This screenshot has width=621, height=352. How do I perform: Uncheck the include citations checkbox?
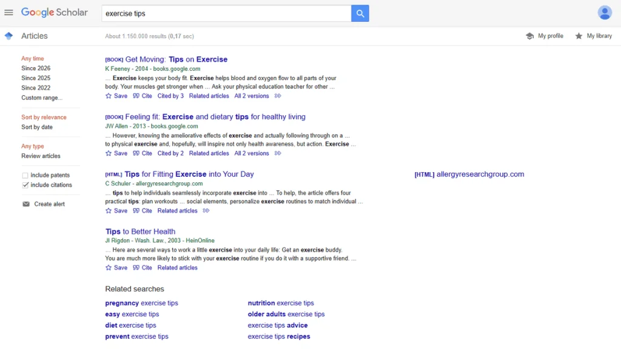coord(25,185)
